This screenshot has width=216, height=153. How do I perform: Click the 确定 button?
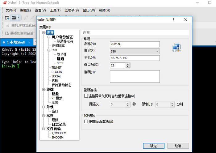point(153,146)
